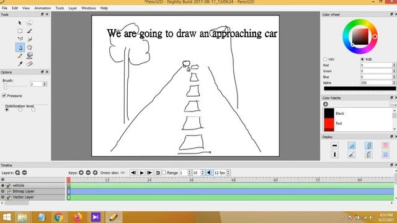Image resolution: width=397 pixels, height=223 pixels.
Task: Toggle visibility of the vehicle layer
Action: (2, 185)
